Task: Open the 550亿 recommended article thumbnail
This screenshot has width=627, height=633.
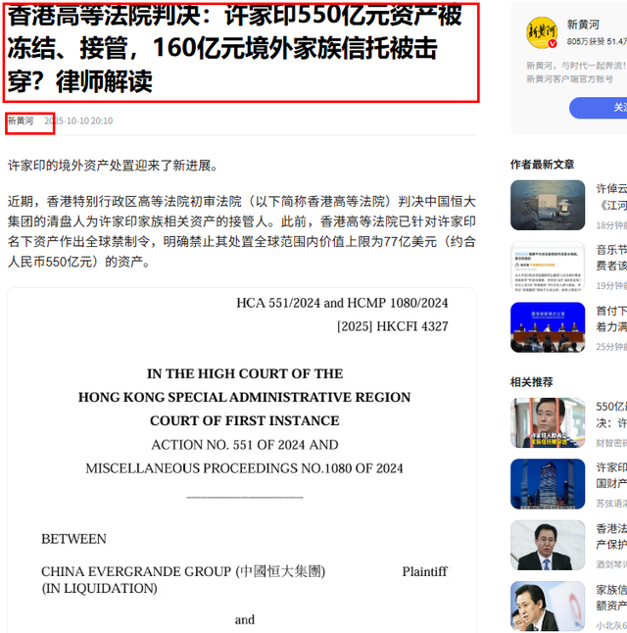Action: coord(548,422)
